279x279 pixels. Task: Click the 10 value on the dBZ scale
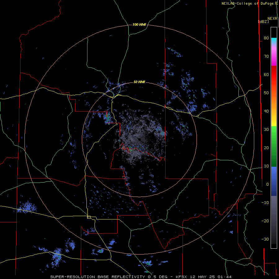[266, 166]
